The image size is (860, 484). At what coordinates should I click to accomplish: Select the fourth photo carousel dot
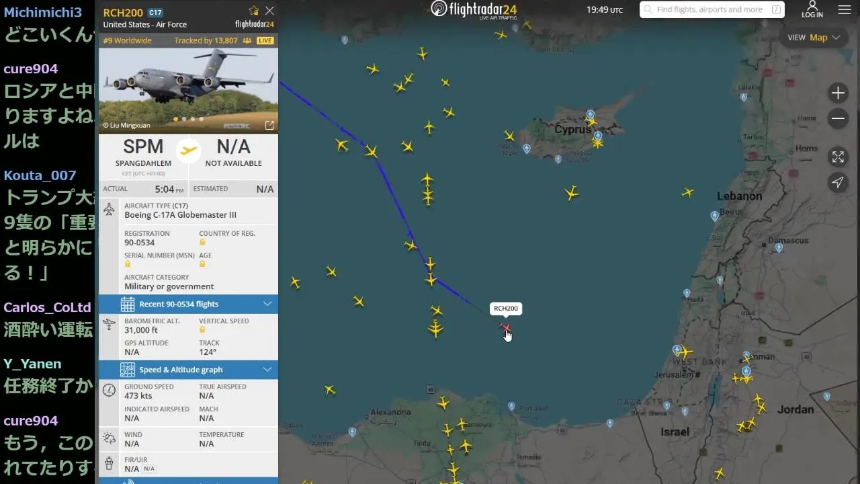click(x=201, y=119)
